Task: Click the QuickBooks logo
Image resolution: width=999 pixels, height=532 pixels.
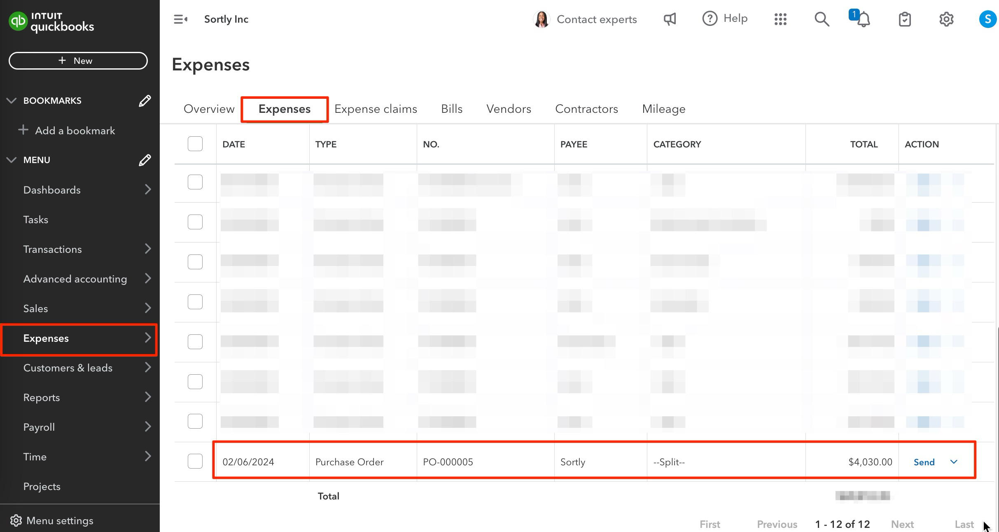Action: (x=51, y=21)
